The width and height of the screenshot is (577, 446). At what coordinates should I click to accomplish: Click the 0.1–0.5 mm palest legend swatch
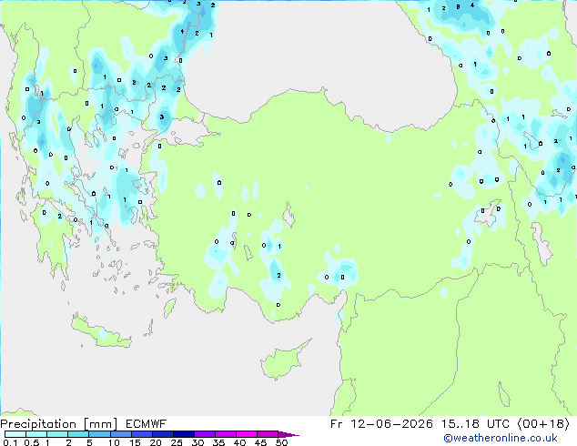[15, 434]
